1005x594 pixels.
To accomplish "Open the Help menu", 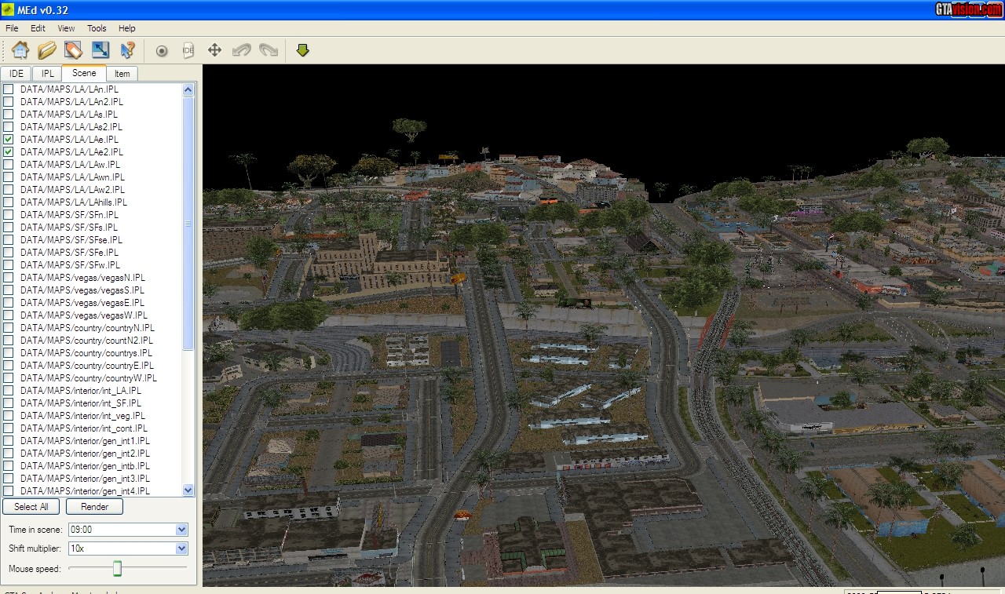I will (x=126, y=28).
